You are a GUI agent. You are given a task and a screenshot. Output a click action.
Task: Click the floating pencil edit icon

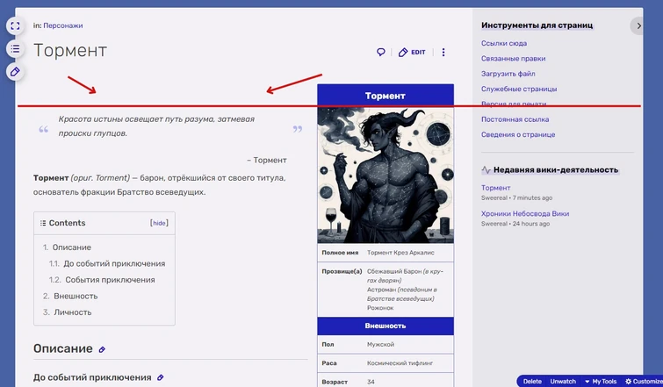click(x=15, y=72)
